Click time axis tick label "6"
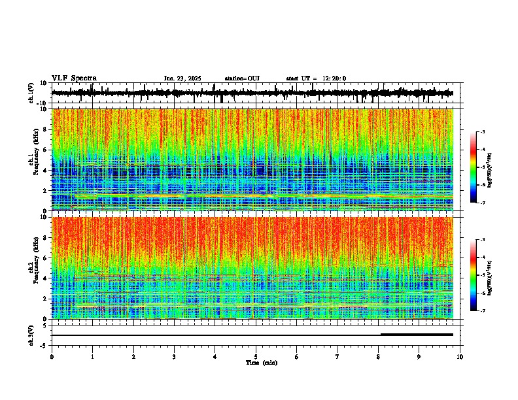 [x=296, y=357]
